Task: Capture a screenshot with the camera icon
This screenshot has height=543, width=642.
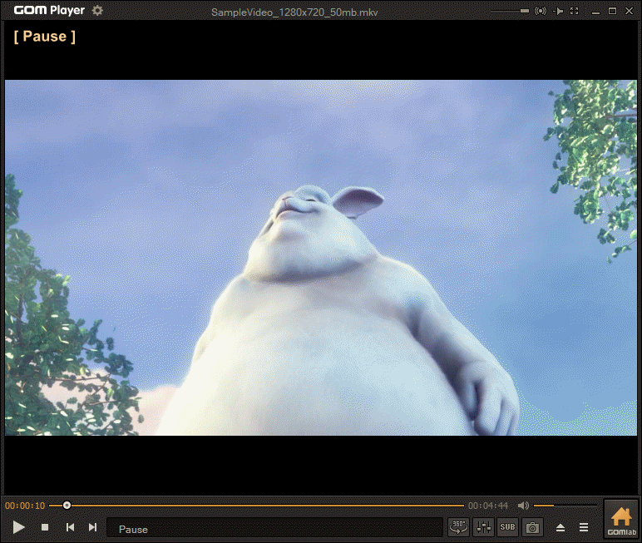Action: point(532,527)
